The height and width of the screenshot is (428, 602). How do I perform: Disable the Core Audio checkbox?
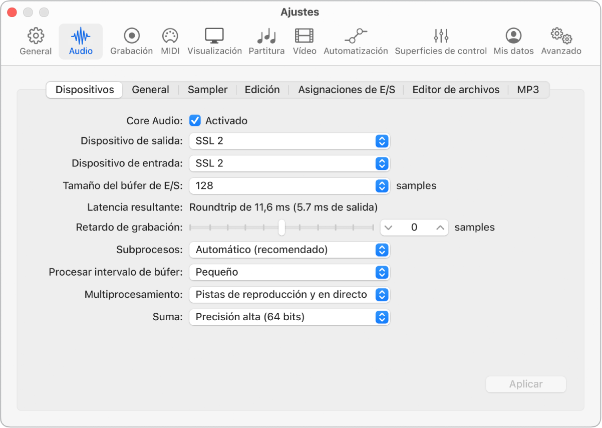pos(194,120)
